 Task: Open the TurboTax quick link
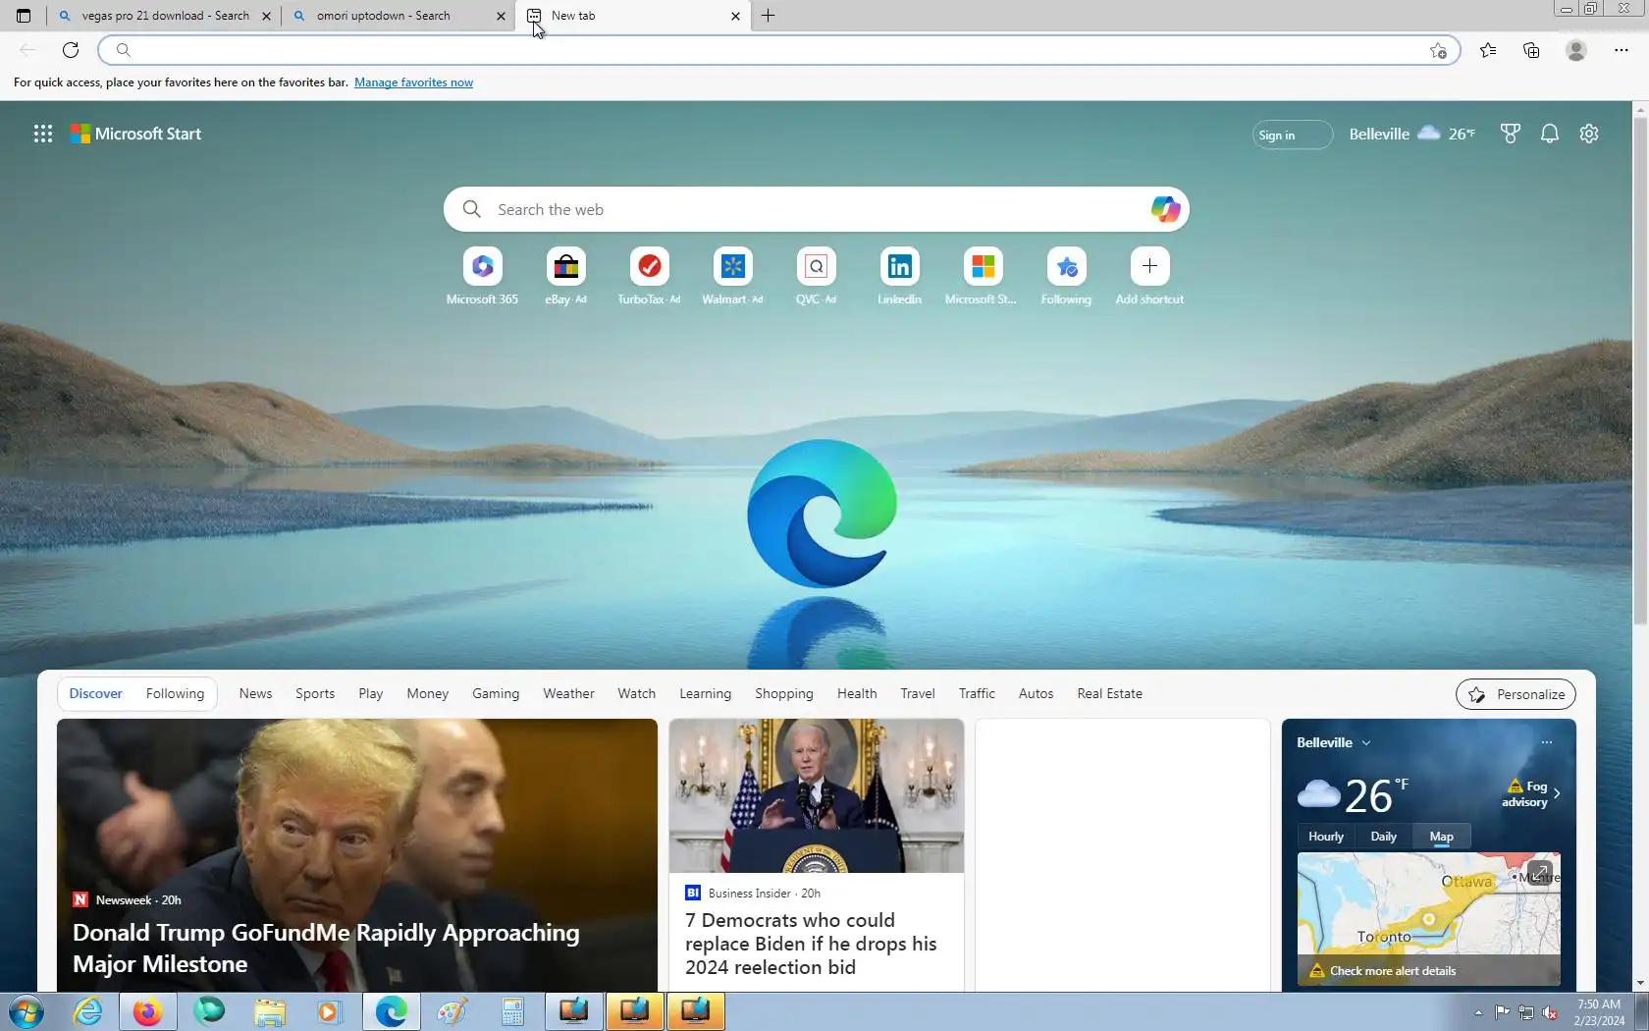[649, 276]
